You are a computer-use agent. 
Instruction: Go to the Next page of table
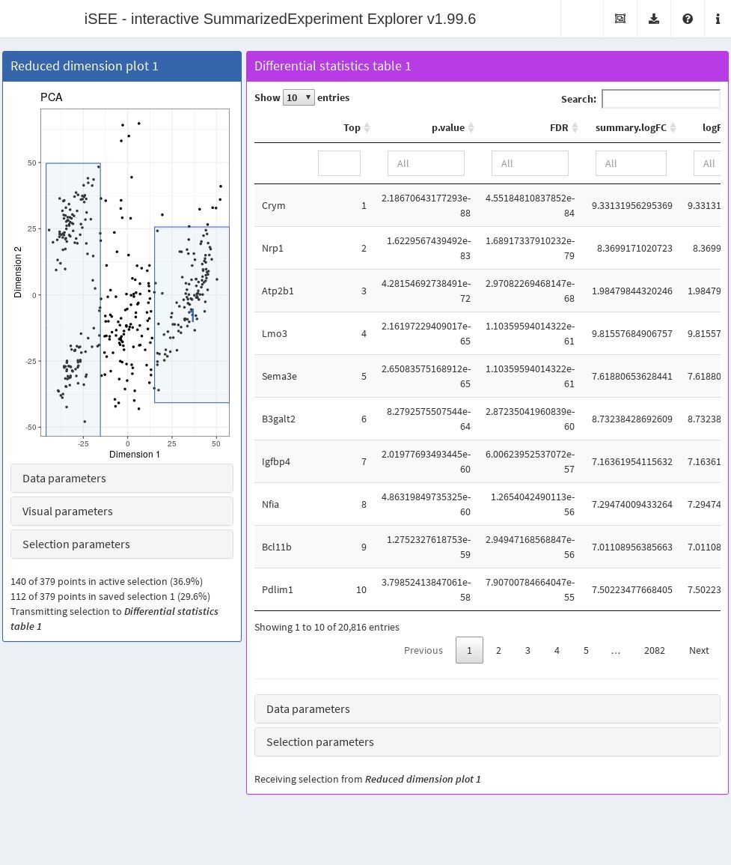coord(699,650)
